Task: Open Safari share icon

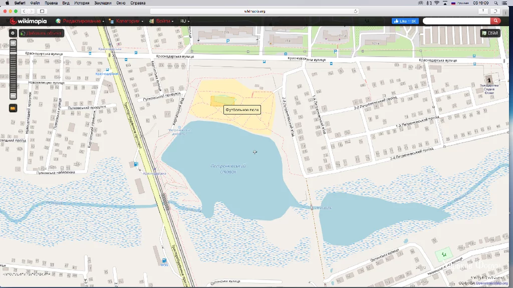Action: click(483, 11)
